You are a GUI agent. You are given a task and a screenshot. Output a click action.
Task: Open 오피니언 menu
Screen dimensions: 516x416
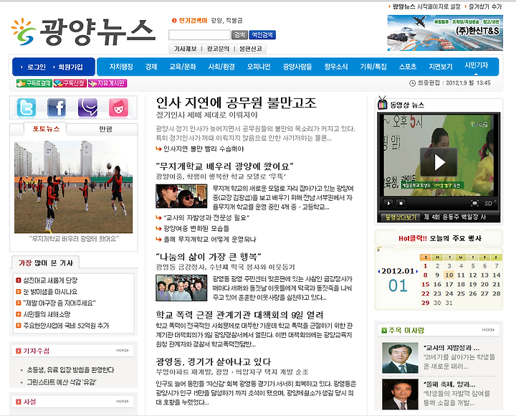point(259,67)
